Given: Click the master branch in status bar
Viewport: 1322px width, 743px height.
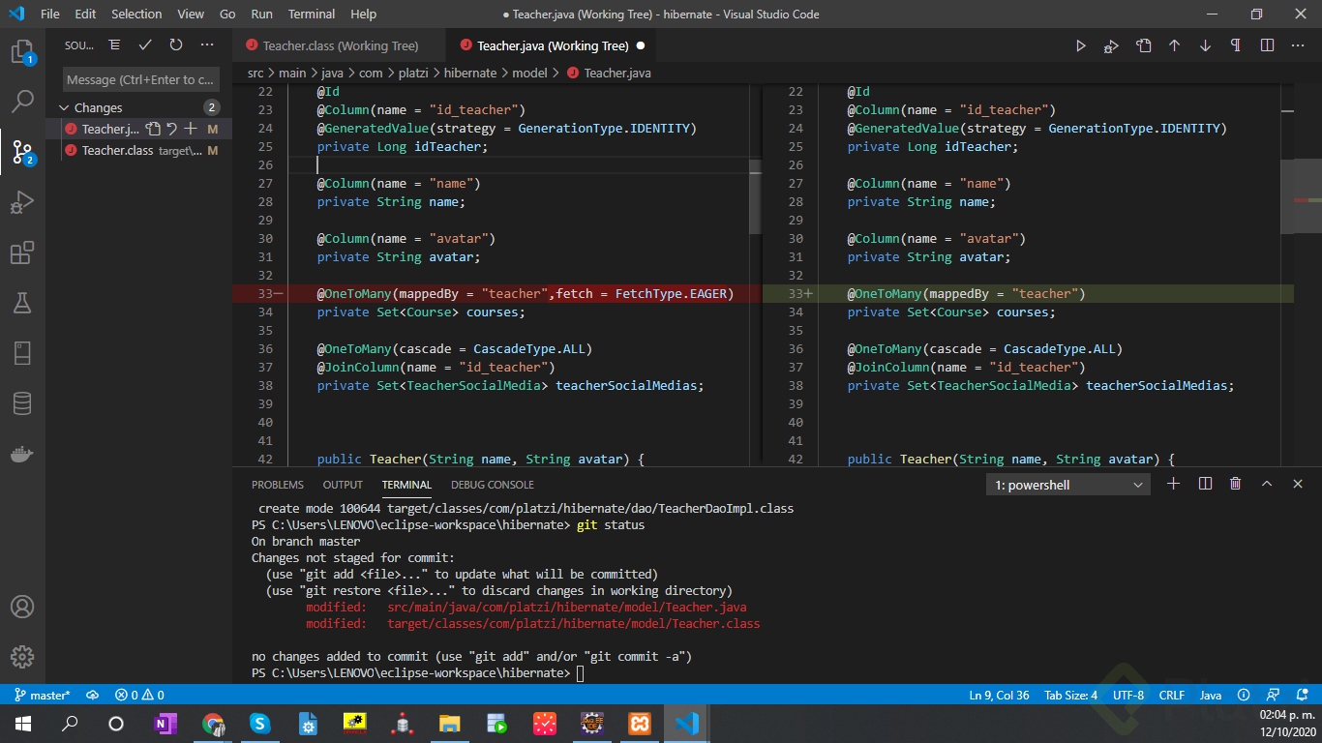Looking at the screenshot, I should pyautogui.click(x=42, y=695).
